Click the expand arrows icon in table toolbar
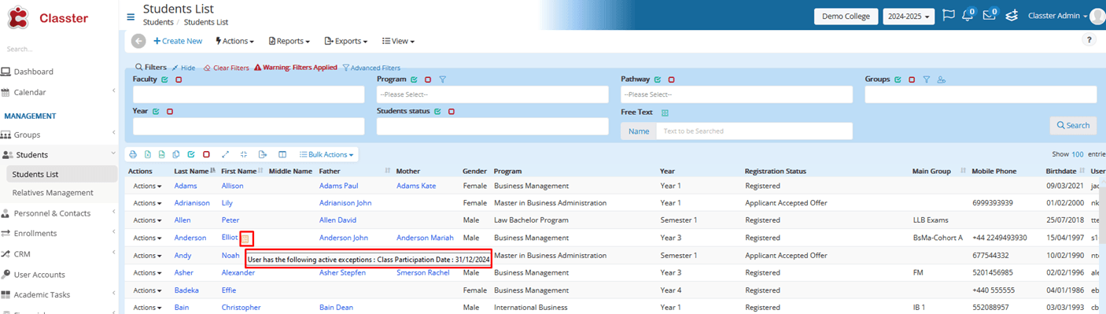The width and height of the screenshot is (1106, 314). [x=225, y=154]
